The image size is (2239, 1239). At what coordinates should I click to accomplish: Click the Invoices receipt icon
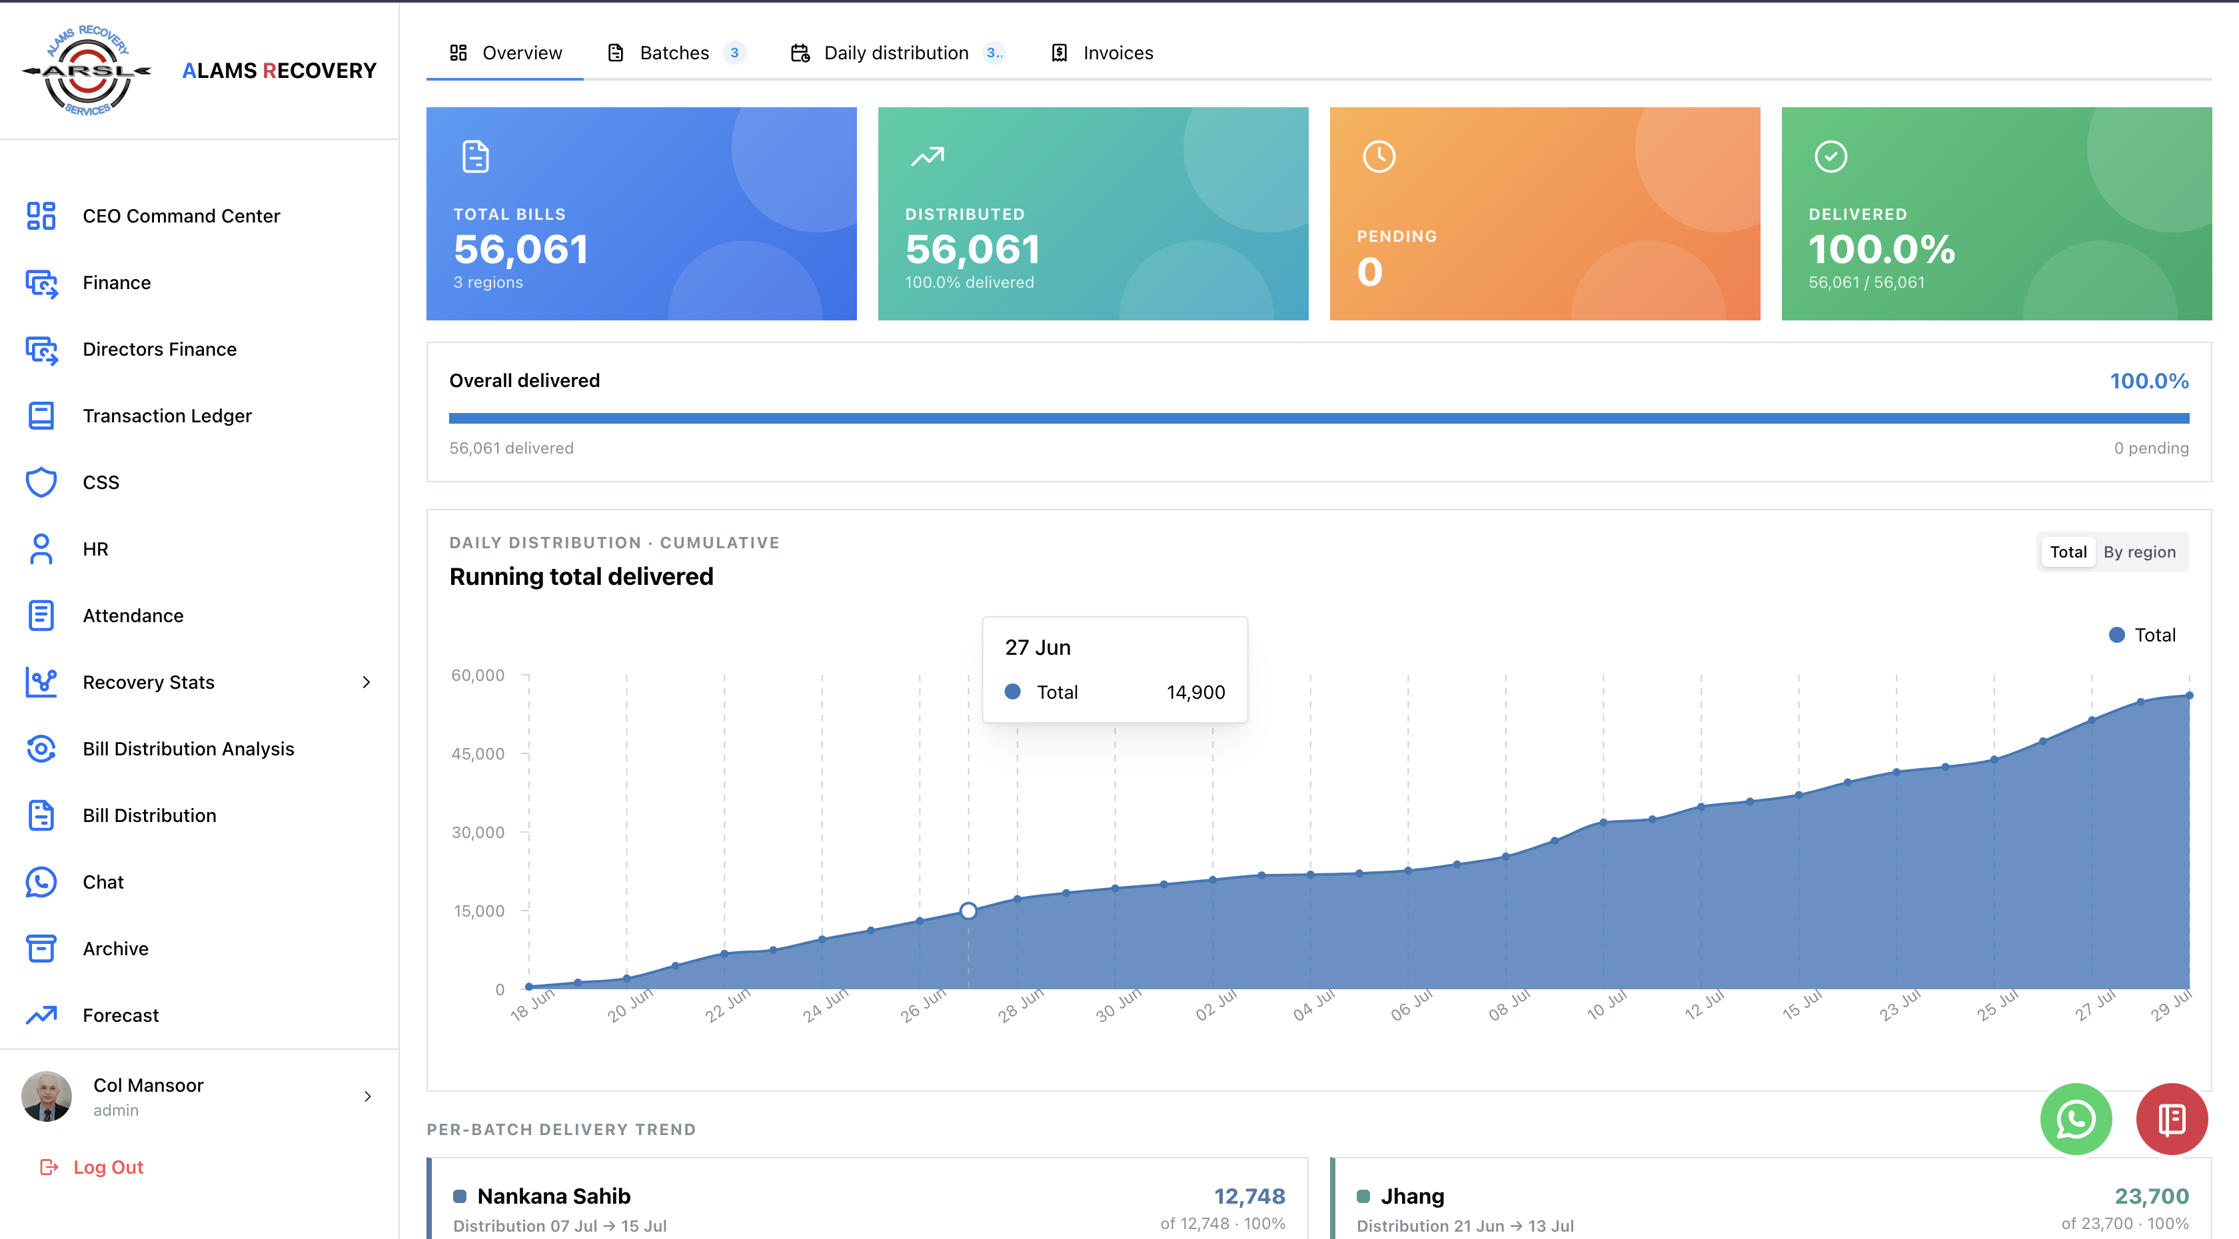(x=1059, y=53)
